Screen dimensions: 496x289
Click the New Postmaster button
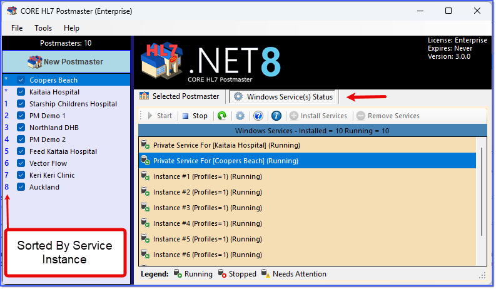(66, 62)
